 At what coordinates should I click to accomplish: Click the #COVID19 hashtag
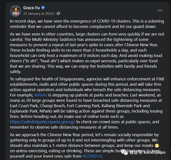[x=92, y=156]
